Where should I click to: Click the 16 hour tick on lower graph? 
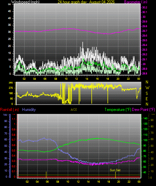(x=98, y=182)
